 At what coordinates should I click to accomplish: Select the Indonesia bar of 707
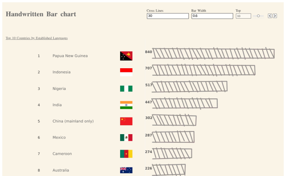pos(204,70)
